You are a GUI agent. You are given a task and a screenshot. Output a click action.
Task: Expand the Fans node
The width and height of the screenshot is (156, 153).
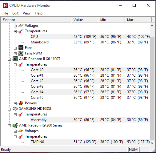coord(15,48)
